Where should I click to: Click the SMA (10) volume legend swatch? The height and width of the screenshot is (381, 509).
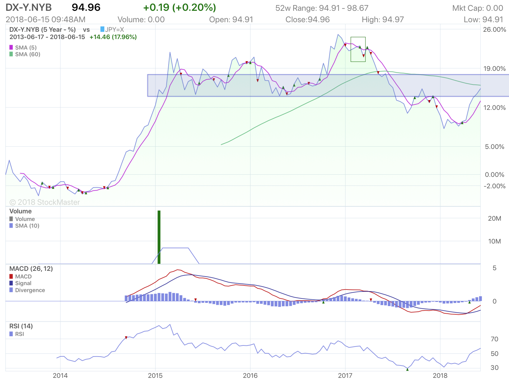tap(11, 225)
